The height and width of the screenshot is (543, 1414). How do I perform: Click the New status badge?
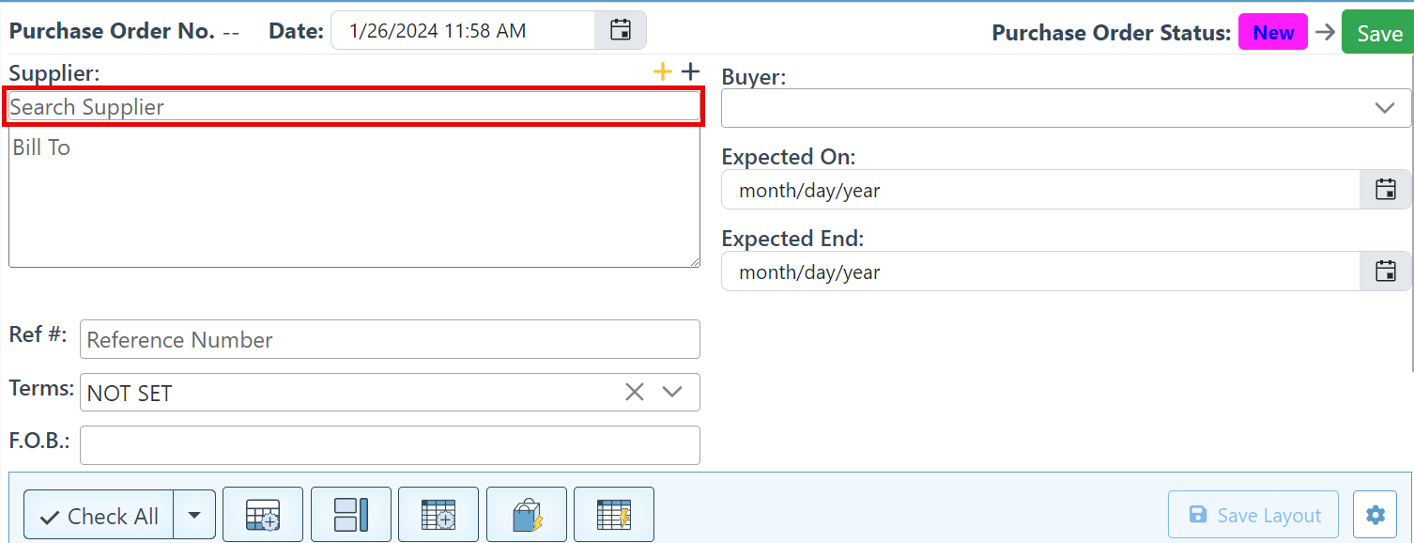tap(1273, 33)
